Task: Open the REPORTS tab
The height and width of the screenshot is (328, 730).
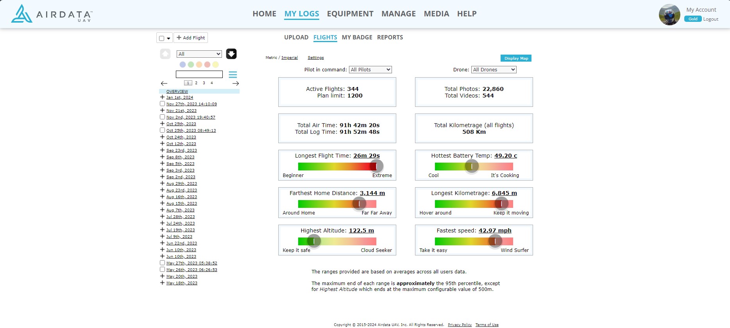Action: [390, 37]
